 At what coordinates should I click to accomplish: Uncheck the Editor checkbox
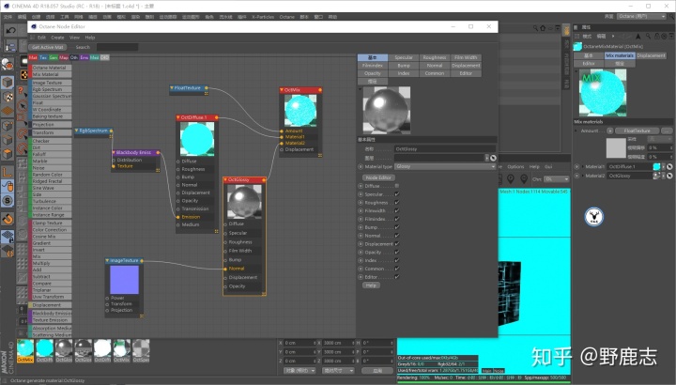click(396, 277)
